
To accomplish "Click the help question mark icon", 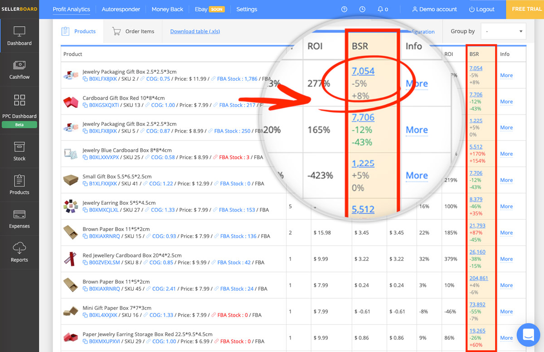I will pyautogui.click(x=344, y=9).
